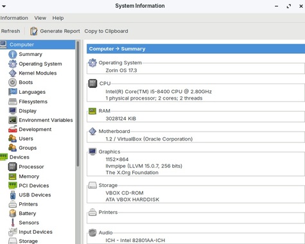Select the Summary tree entry
The image size is (305, 244).
(30, 54)
